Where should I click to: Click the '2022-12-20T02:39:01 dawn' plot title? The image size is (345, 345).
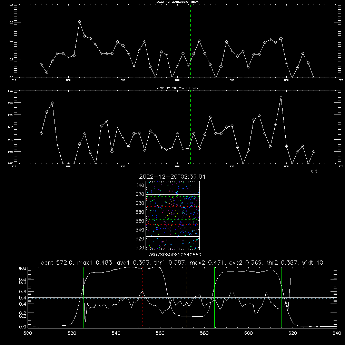pyautogui.click(x=177, y=2)
